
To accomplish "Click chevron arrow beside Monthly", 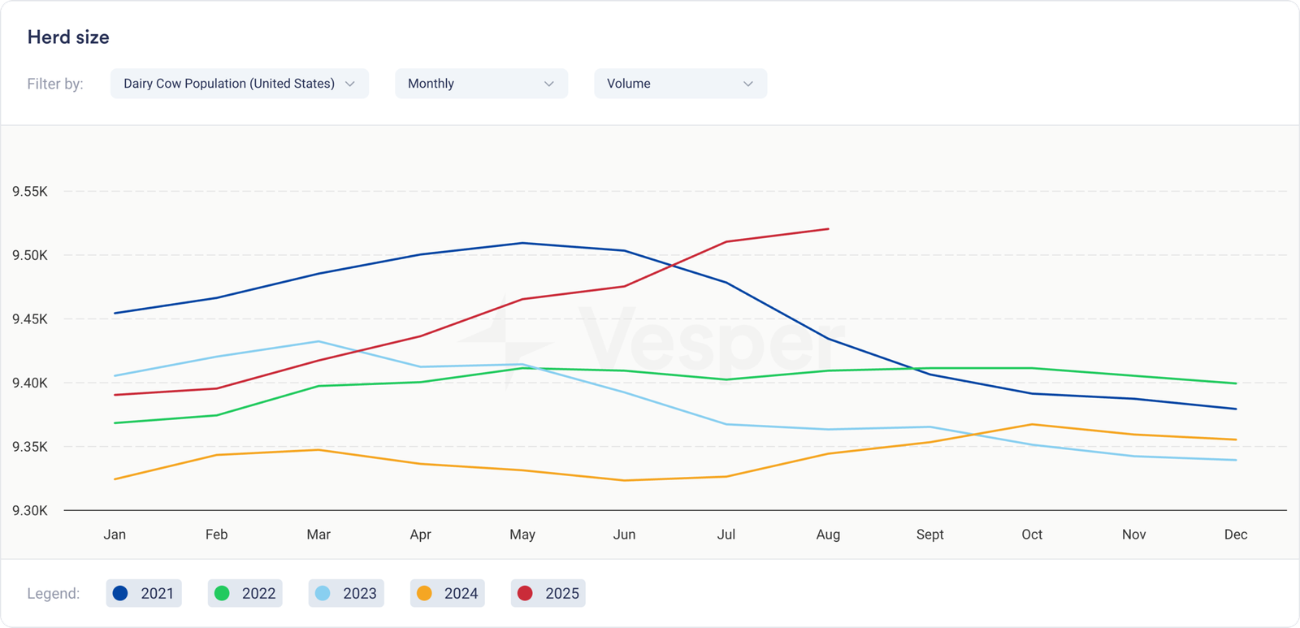I will click(549, 84).
